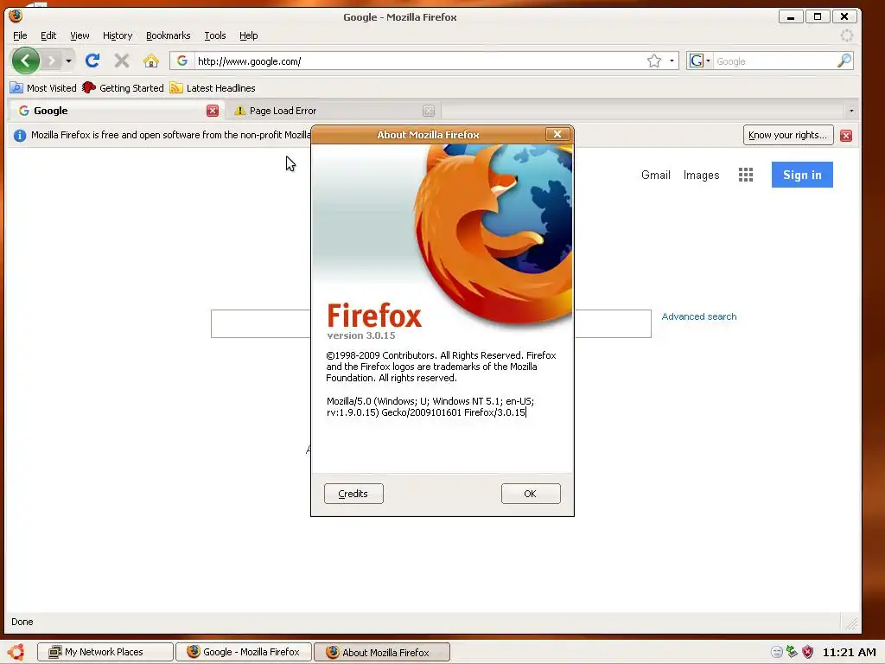
Task: Open the File menu
Action: point(20,35)
